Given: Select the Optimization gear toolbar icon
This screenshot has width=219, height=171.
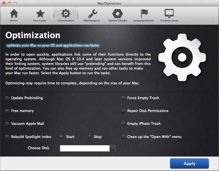Looking at the screenshot, I should [x=65, y=13].
